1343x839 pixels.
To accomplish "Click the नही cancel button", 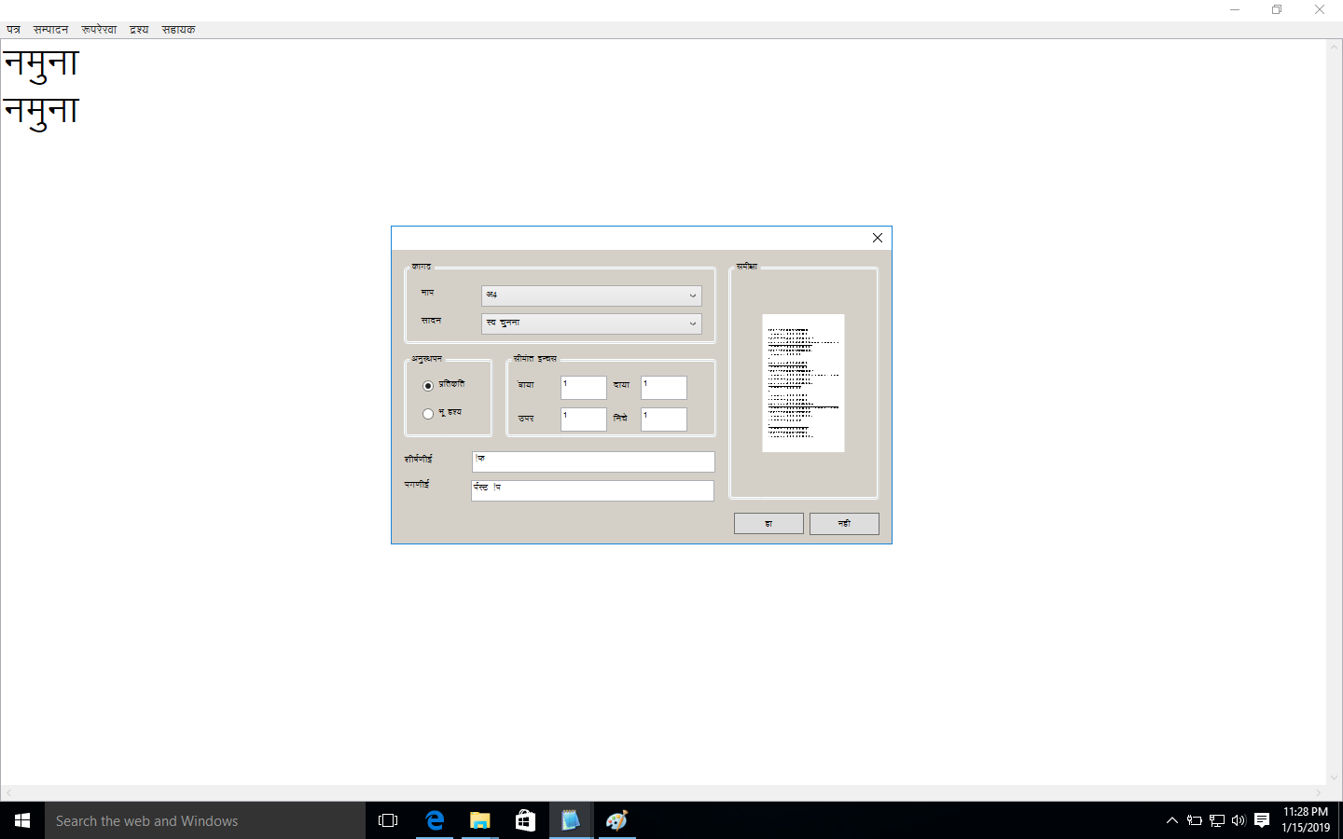I will tap(844, 524).
